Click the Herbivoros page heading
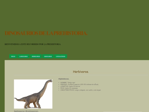 tap(81, 72)
